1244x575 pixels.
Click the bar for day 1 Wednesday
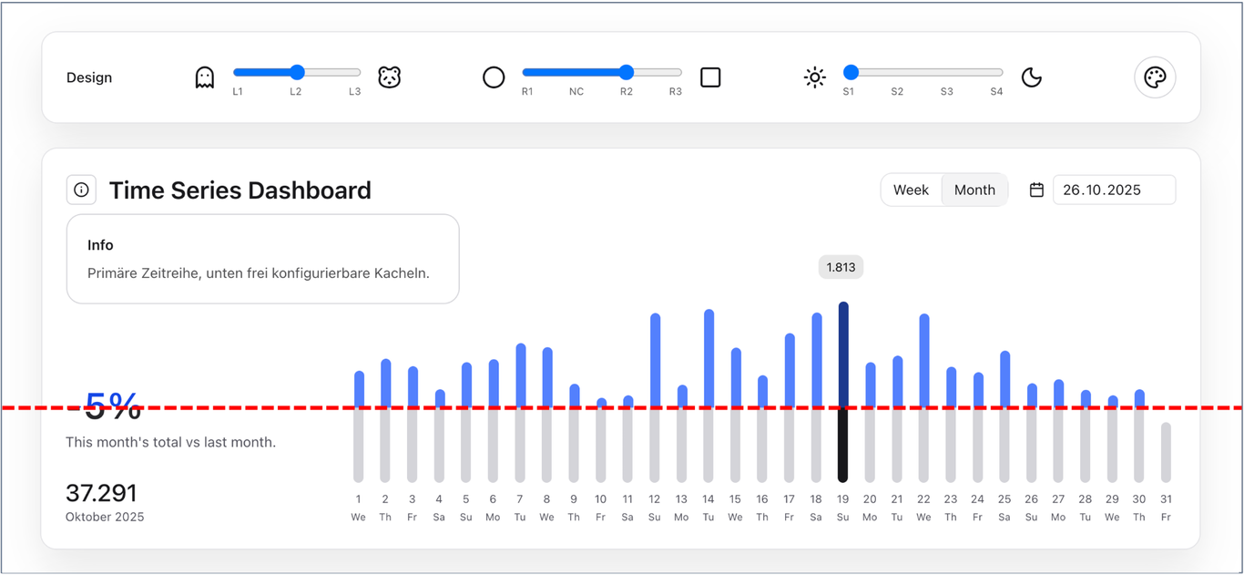pyautogui.click(x=359, y=426)
